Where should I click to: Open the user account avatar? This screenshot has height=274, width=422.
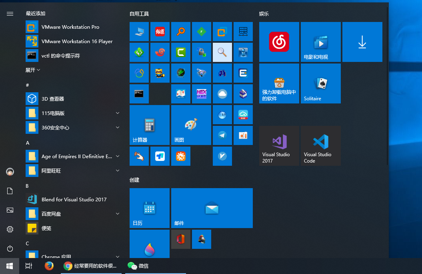pyautogui.click(x=10, y=172)
